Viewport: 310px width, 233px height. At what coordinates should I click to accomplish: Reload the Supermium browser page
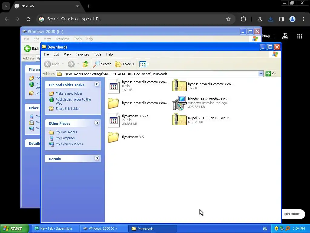click(28, 19)
